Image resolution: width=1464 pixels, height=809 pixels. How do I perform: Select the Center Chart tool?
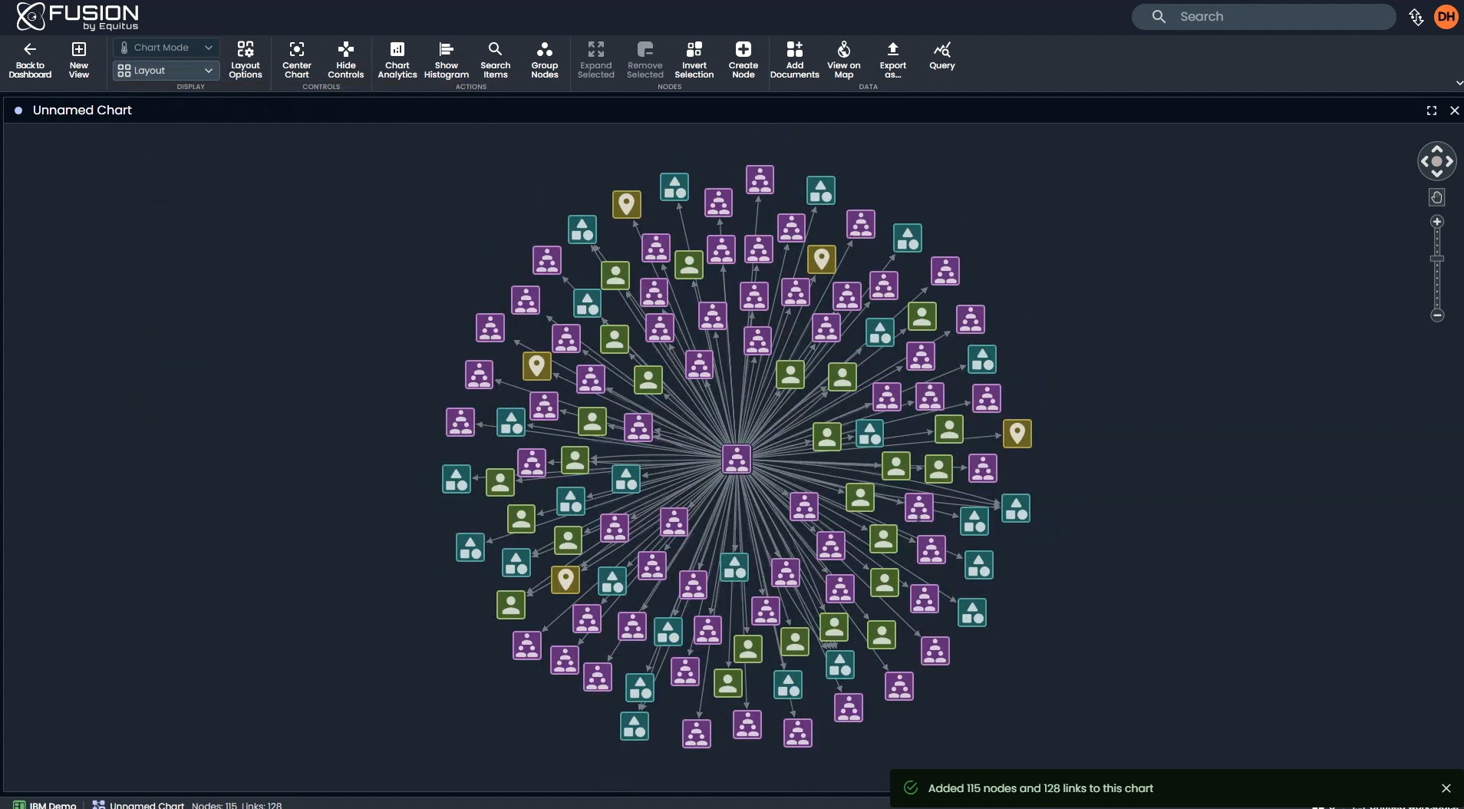tap(296, 60)
